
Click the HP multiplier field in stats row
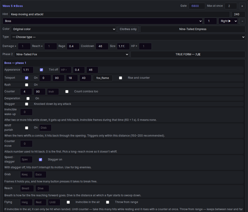coord(145,46)
